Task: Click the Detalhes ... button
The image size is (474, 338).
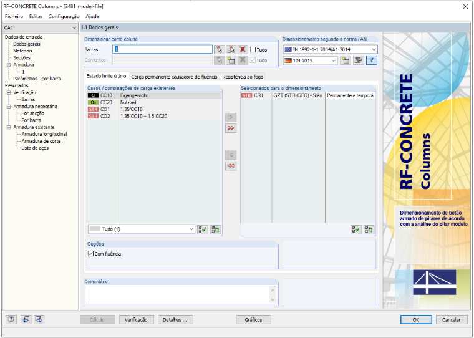Action: point(175,319)
